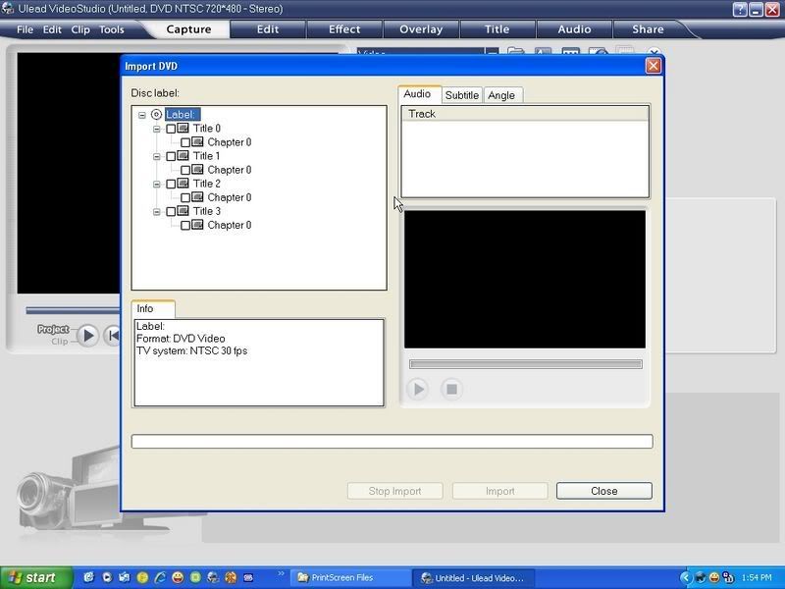Click the DVD preview seek slider
The width and height of the screenshot is (785, 589).
[x=525, y=364]
